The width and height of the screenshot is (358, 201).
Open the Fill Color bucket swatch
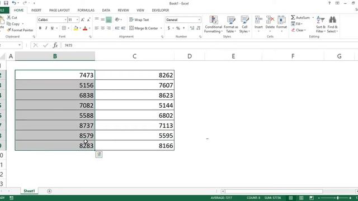(x=76, y=28)
